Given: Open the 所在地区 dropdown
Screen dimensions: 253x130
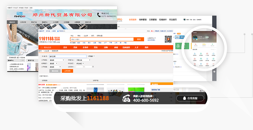Looking at the screenshot, I should click(80, 64).
